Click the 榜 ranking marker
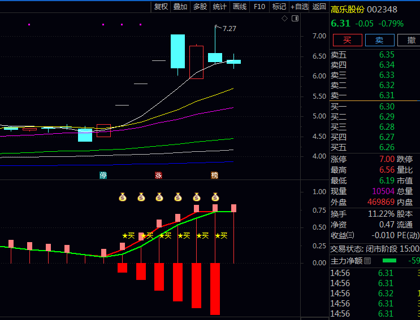The height and width of the screenshot is (320, 420). 215,176
